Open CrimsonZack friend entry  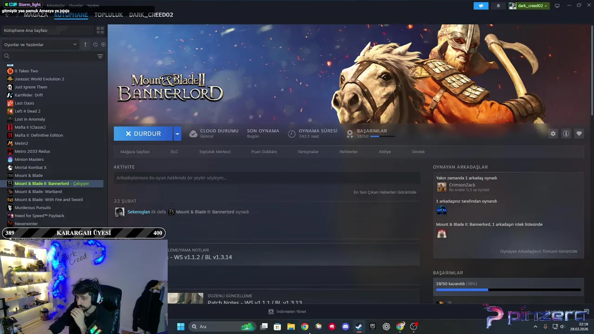[x=462, y=185]
